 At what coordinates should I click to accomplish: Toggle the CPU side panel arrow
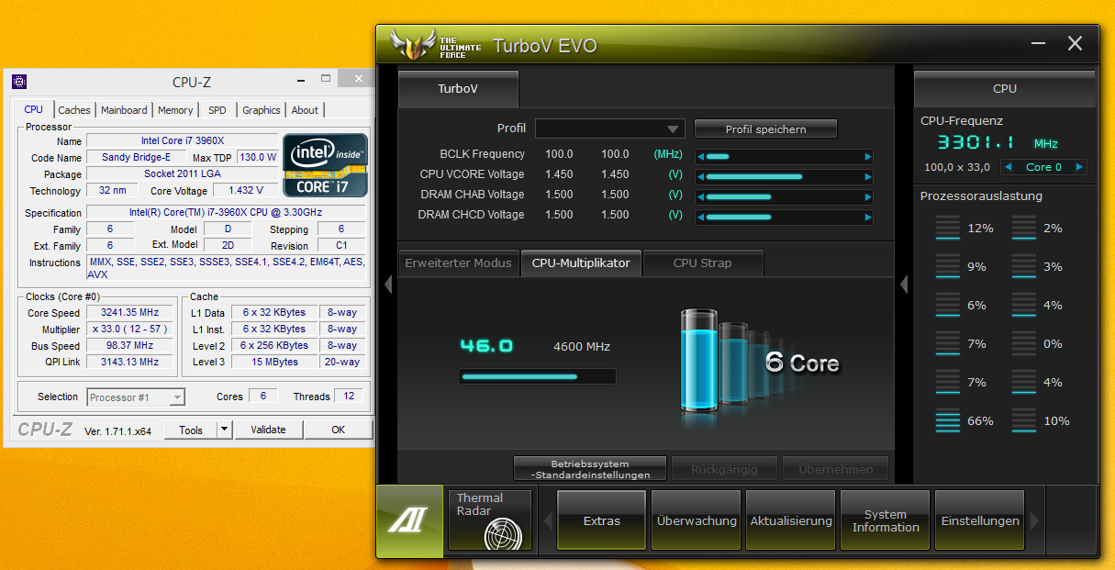(903, 285)
